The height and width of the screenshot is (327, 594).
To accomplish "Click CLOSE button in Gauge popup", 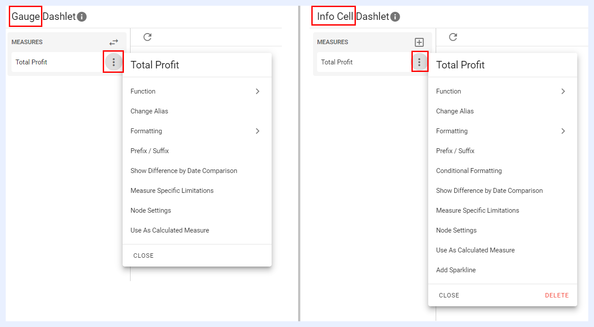I will click(143, 256).
